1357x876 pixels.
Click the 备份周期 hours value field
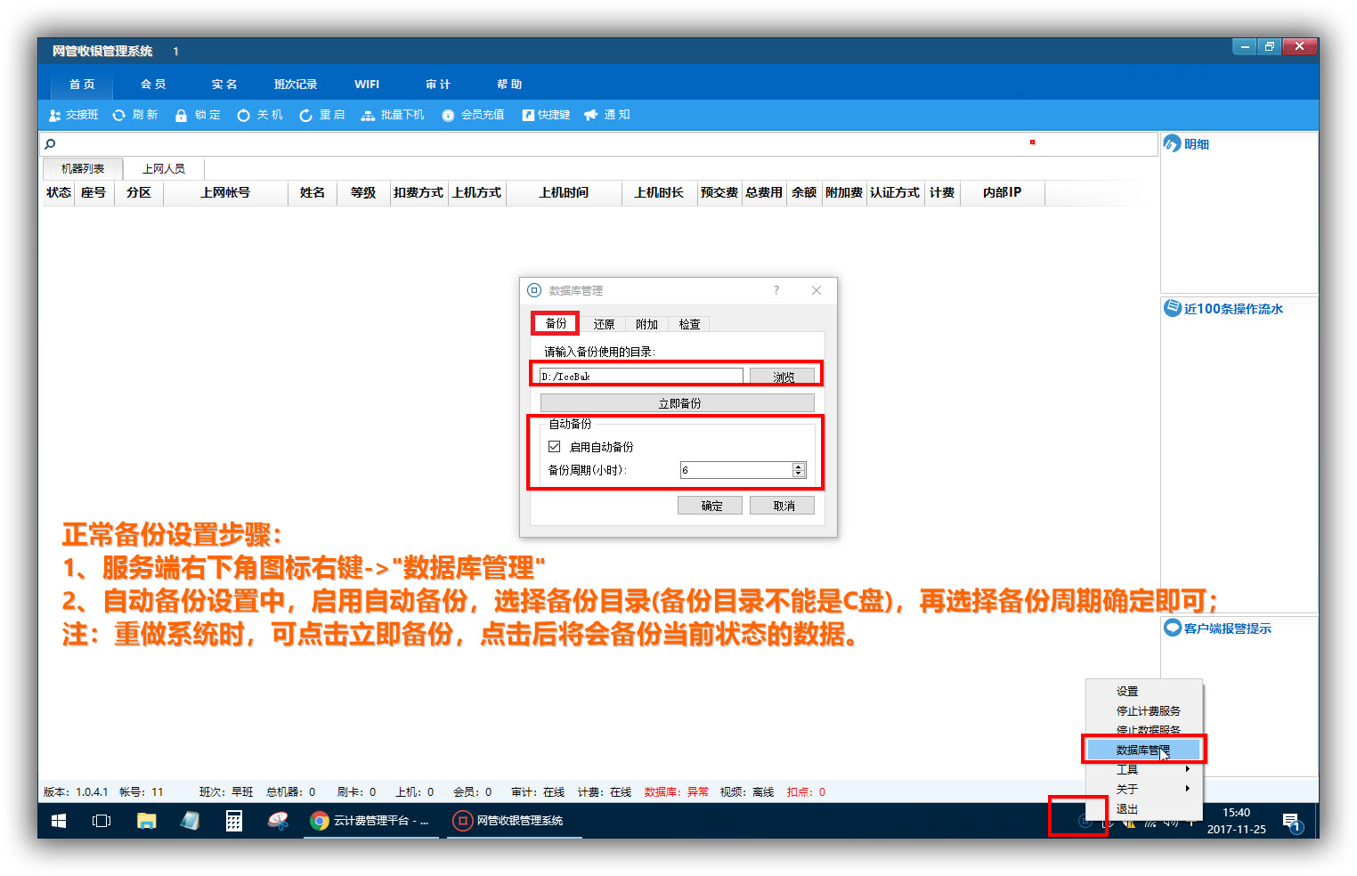736,470
